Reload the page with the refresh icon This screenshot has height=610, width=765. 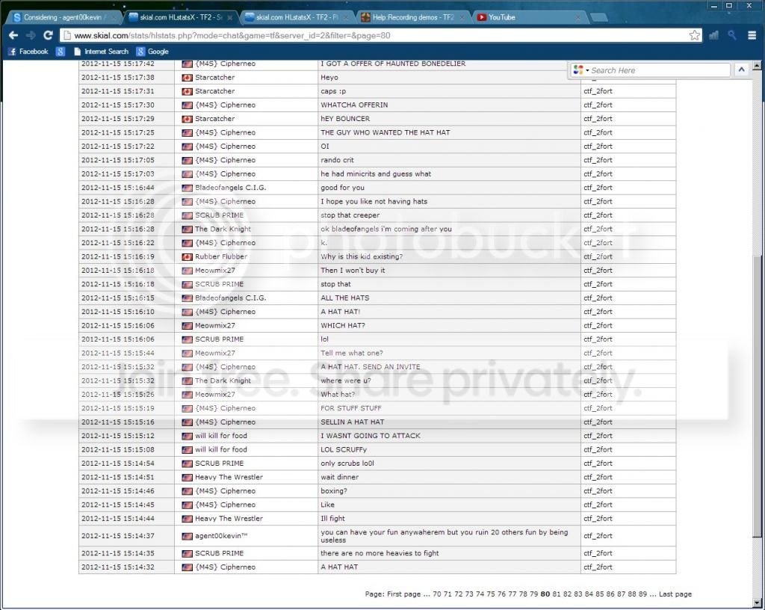pyautogui.click(x=48, y=35)
